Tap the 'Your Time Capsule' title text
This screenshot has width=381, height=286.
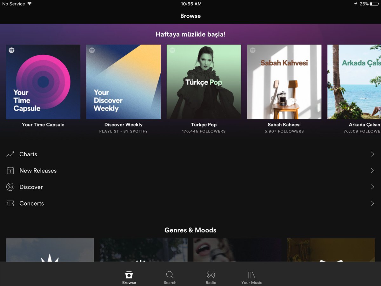(x=43, y=125)
